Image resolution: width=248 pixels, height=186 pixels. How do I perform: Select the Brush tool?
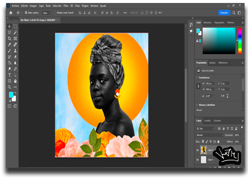click(x=9, y=51)
